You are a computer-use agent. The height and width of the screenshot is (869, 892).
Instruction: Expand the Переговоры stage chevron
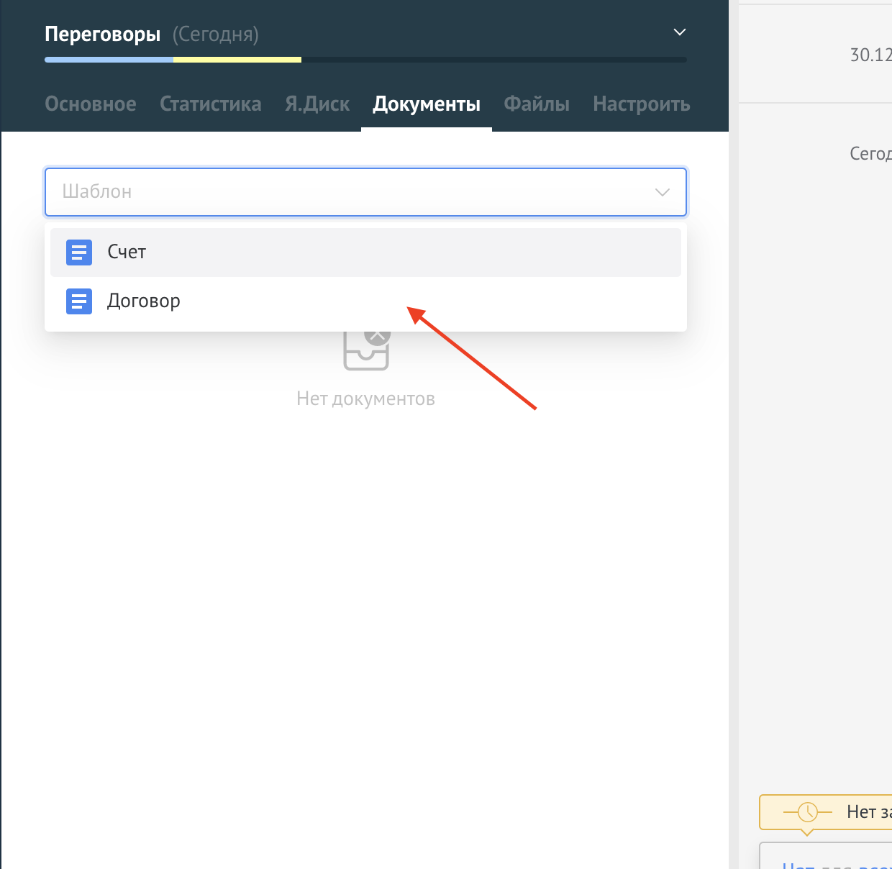679,32
